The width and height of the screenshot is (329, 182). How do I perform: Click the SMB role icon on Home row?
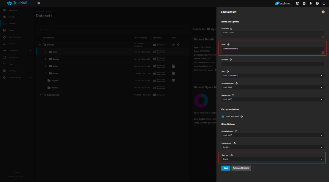[x=173, y=73]
